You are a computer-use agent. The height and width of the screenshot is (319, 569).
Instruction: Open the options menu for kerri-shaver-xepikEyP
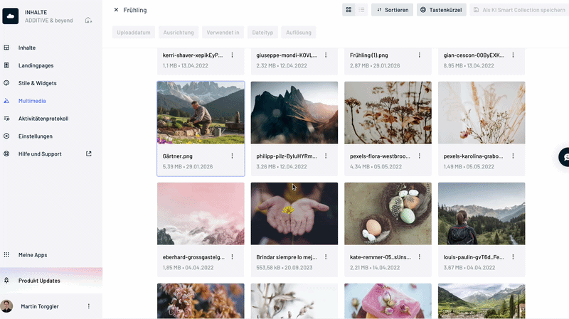(233, 55)
